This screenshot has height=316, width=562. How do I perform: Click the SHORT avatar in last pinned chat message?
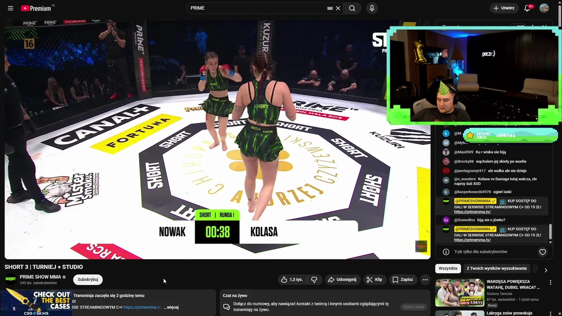(446, 229)
